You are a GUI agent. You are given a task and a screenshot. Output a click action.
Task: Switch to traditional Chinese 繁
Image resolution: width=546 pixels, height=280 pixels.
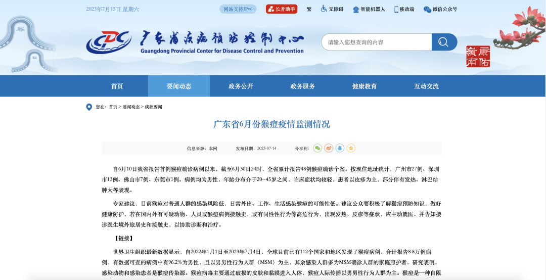(309, 10)
